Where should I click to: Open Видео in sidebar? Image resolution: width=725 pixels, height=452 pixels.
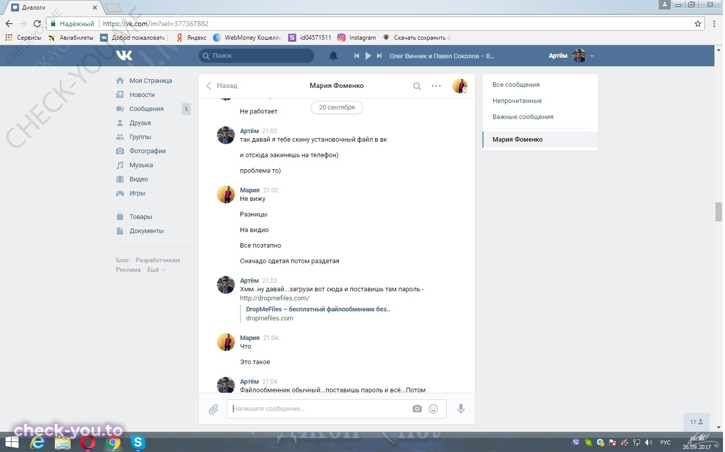(139, 179)
